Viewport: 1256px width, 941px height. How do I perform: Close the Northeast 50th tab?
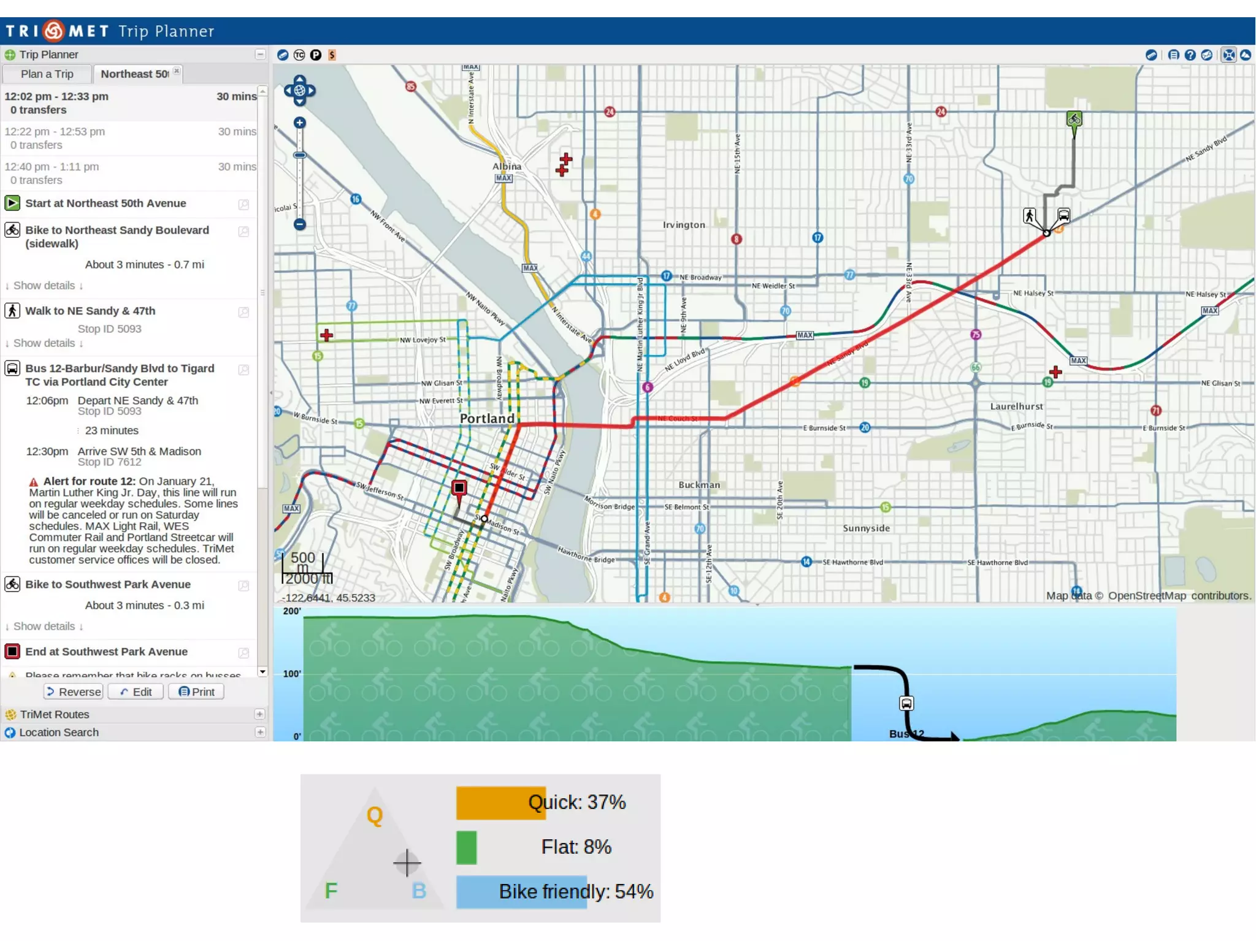coord(177,71)
